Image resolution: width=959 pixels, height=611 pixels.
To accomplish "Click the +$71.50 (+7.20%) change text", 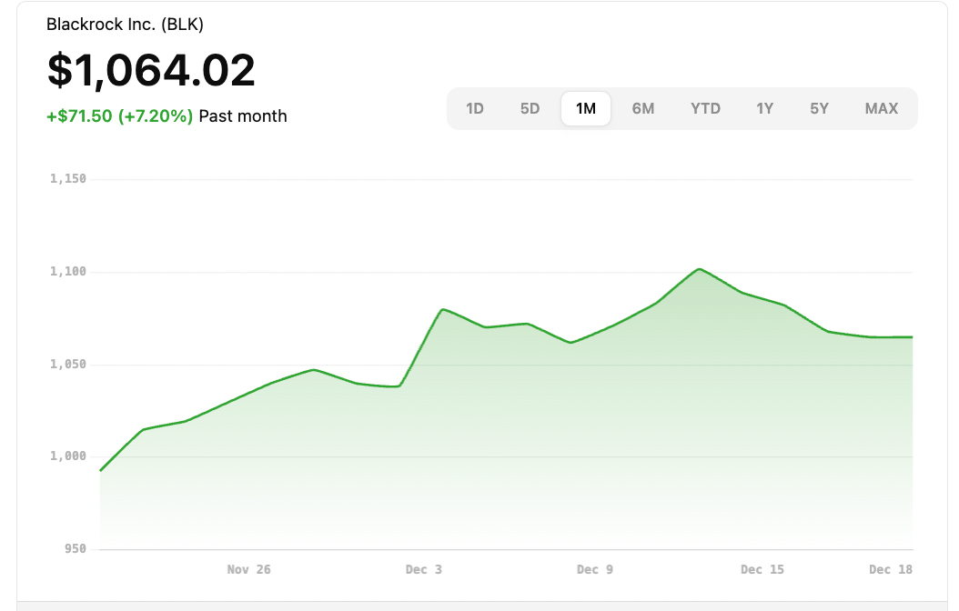I will pos(120,116).
